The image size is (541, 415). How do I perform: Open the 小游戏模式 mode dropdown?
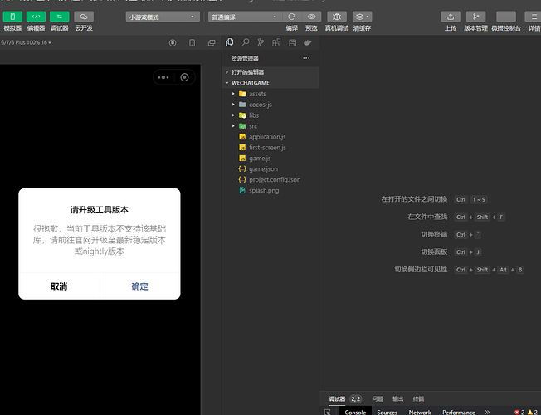coord(163,17)
